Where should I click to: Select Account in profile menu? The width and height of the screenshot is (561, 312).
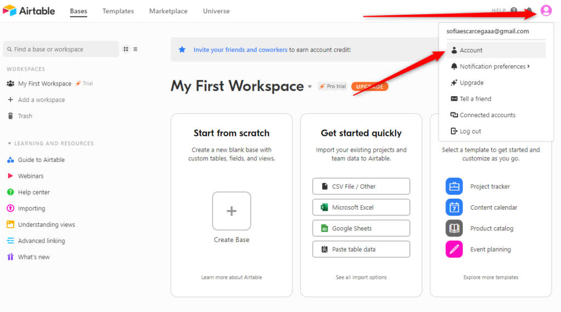(x=496, y=50)
